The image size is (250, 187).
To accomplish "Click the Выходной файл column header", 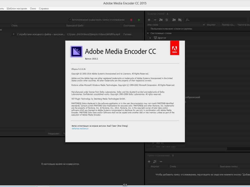I will point(75,26).
